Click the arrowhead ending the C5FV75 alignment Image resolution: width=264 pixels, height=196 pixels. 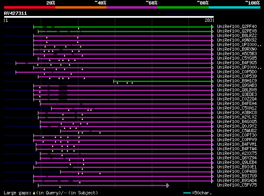click(168, 186)
